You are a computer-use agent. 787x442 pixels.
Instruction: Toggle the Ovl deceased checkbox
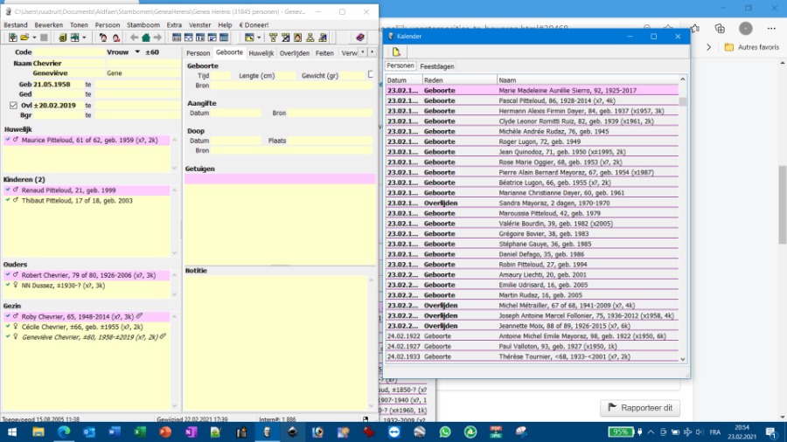click(12, 105)
